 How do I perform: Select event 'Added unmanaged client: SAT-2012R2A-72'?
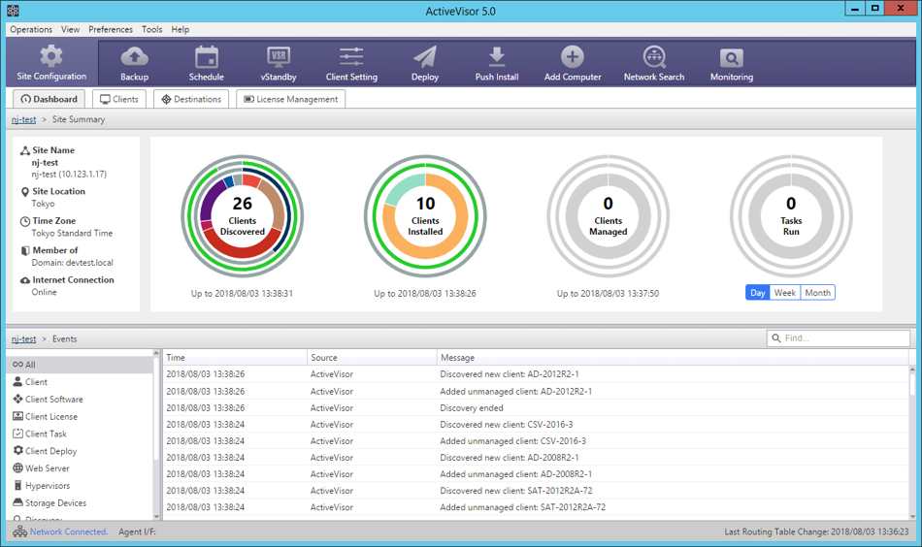536,506
